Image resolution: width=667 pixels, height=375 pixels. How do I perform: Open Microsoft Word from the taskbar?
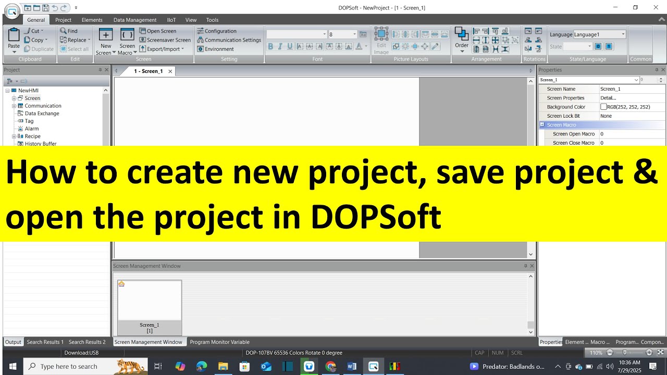click(352, 366)
